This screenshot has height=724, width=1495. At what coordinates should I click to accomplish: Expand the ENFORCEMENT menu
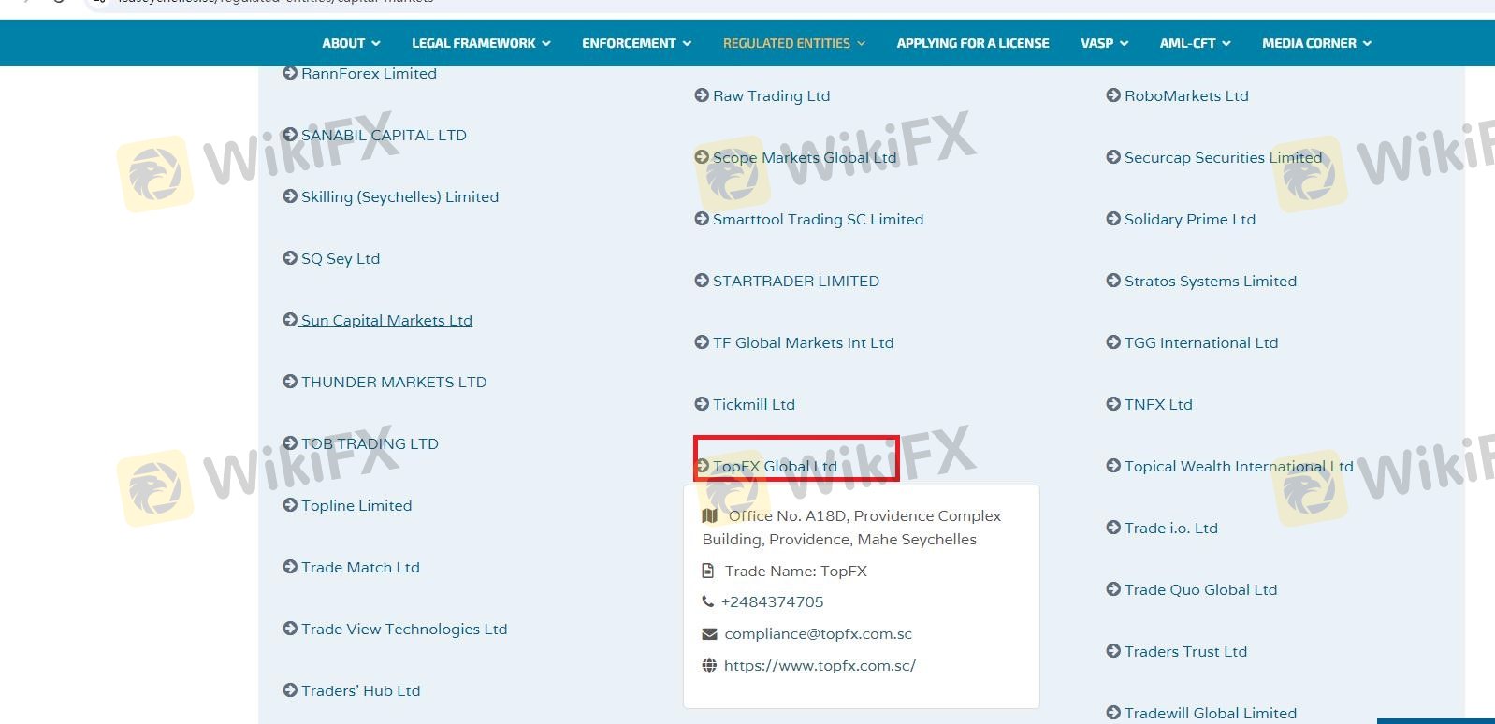point(636,43)
